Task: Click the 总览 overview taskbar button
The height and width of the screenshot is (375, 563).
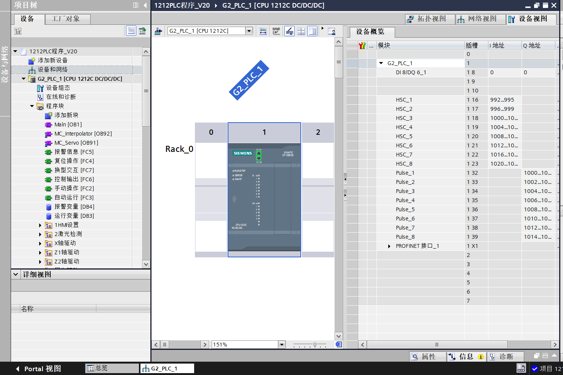Action: pyautogui.click(x=112, y=368)
